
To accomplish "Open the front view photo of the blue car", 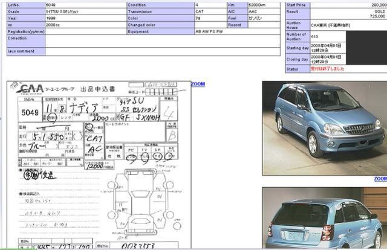I will 324,128.
